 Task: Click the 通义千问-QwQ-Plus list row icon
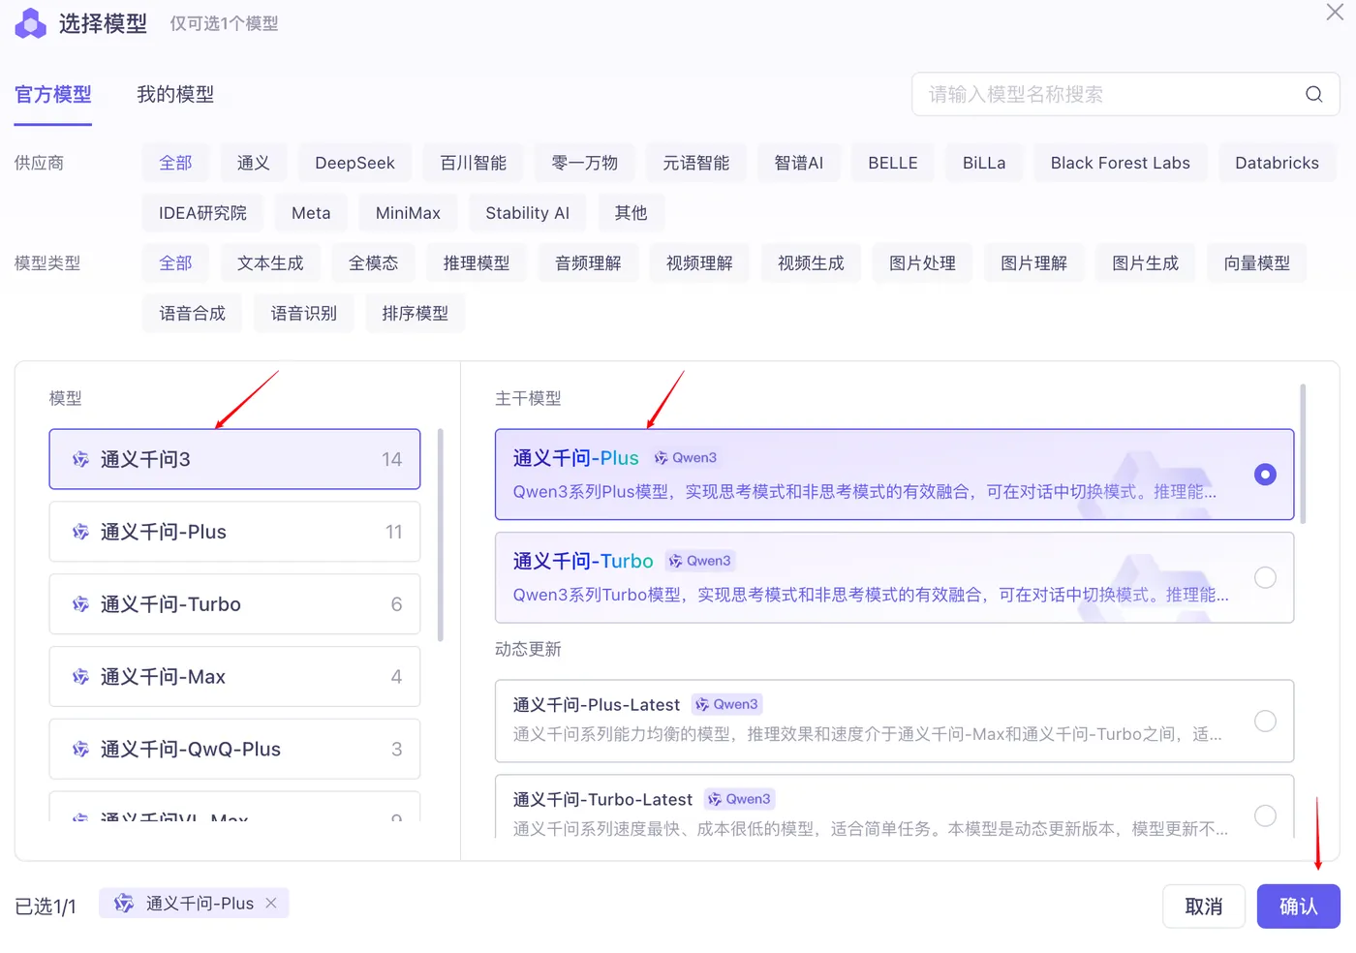pyautogui.click(x=81, y=750)
